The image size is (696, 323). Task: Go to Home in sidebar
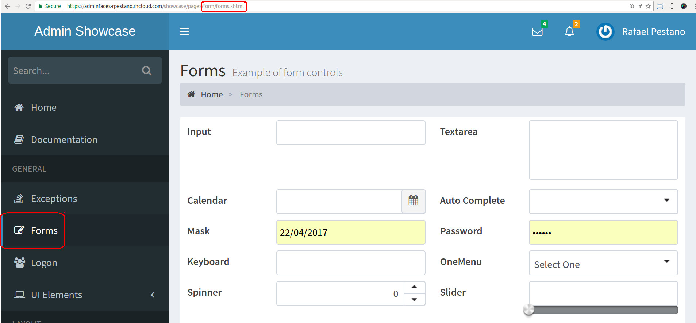pyautogui.click(x=85, y=108)
